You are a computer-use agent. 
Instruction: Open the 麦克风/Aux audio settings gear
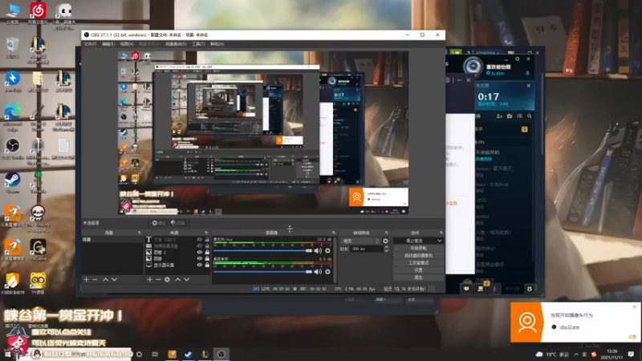[x=327, y=250]
